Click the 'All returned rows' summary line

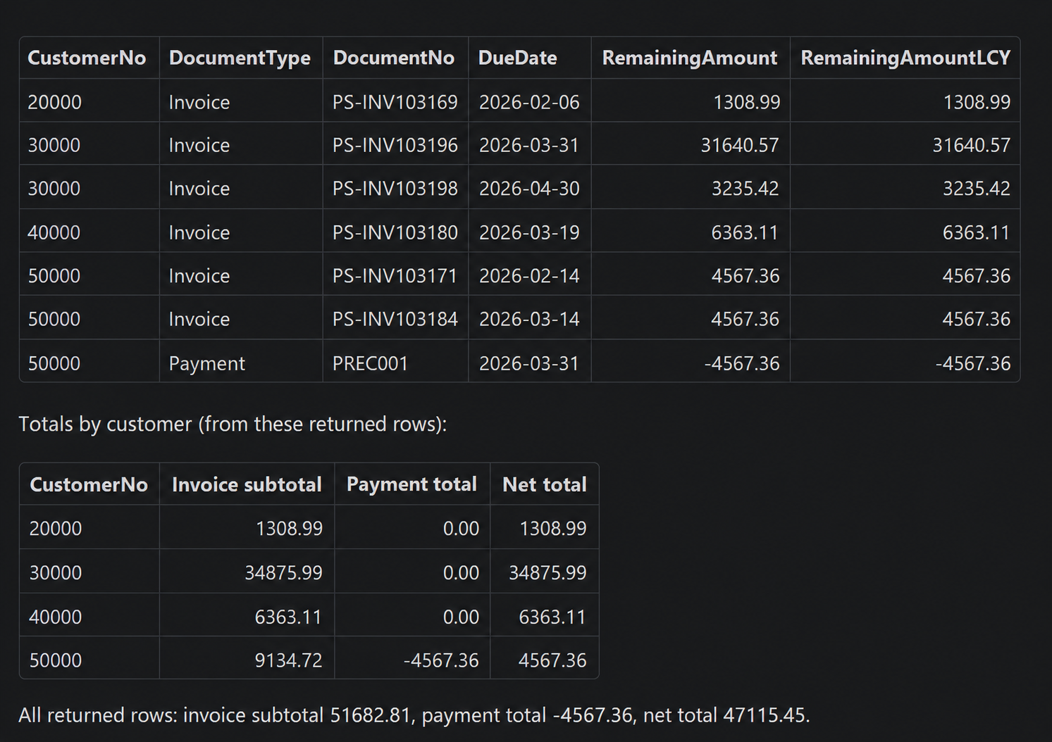[414, 715]
